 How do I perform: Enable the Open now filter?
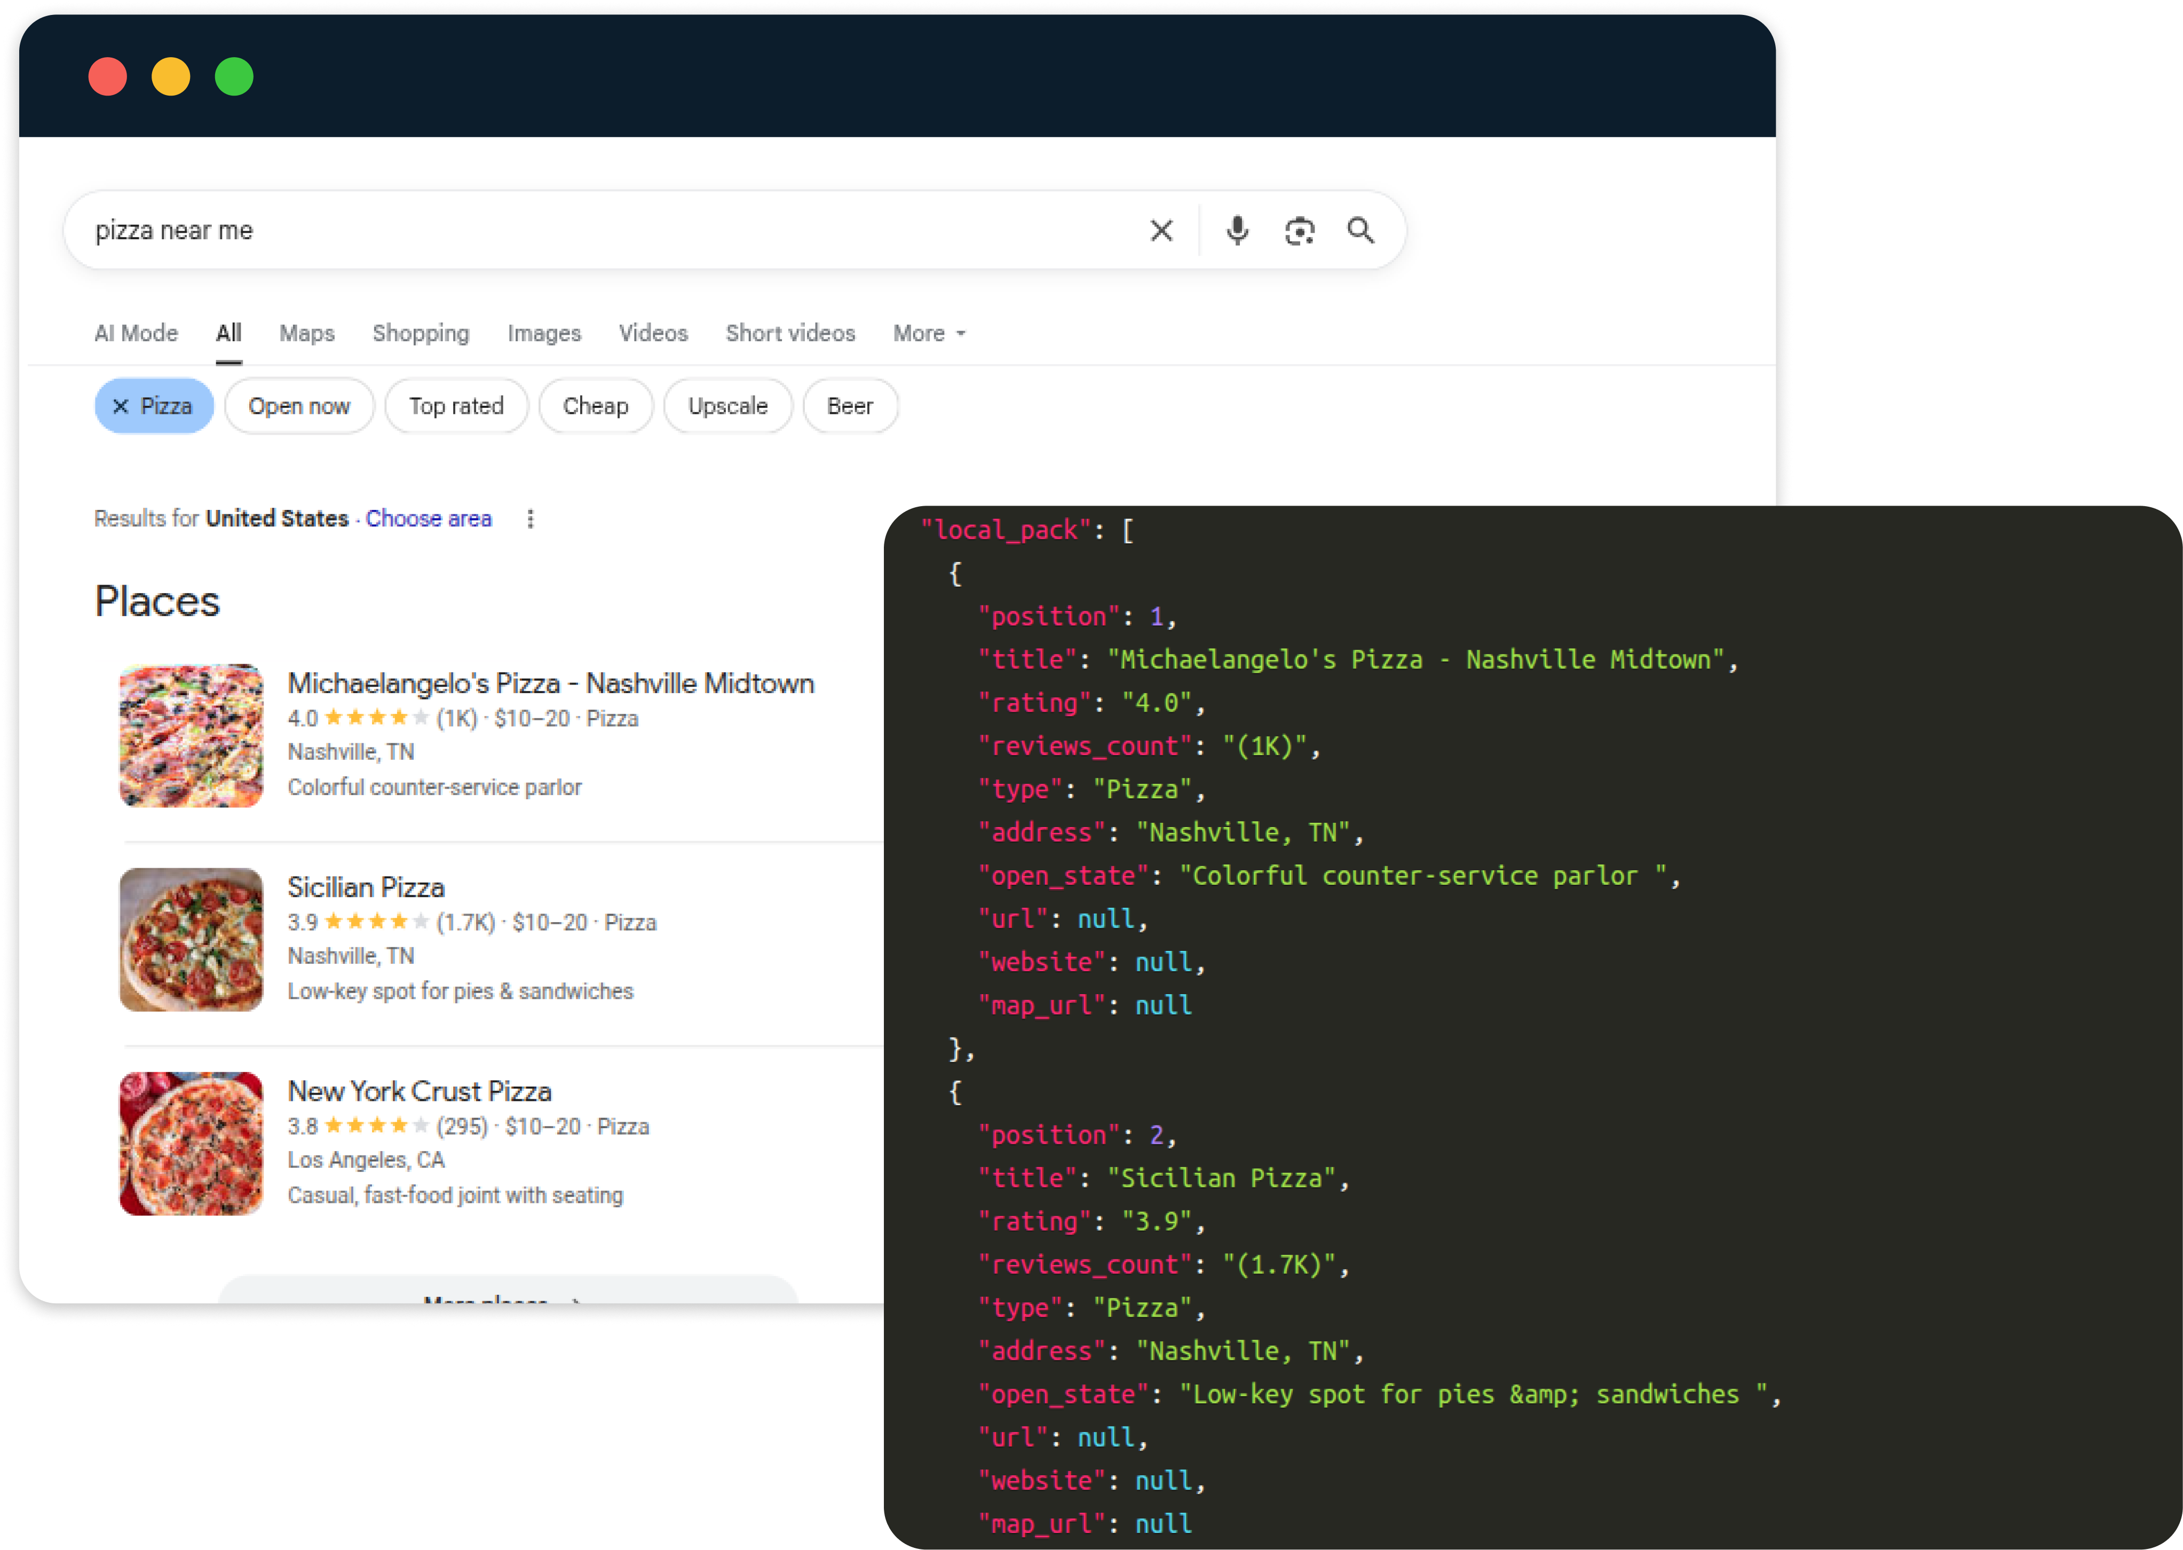tap(299, 406)
